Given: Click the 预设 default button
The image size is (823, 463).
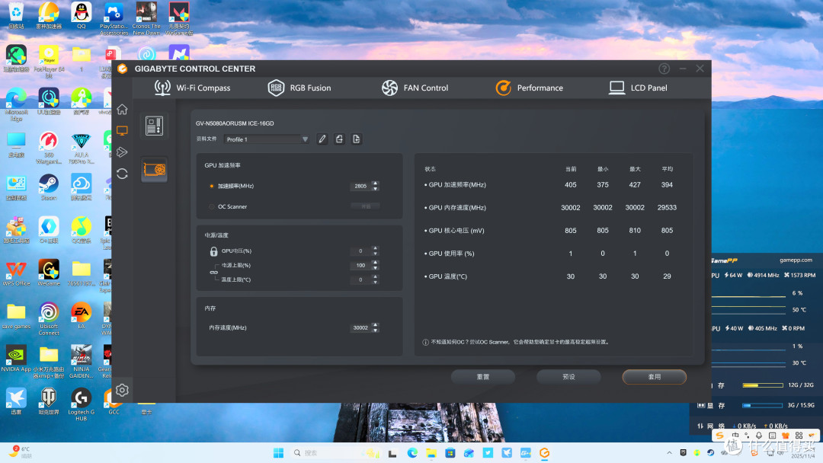Looking at the screenshot, I should tap(568, 376).
